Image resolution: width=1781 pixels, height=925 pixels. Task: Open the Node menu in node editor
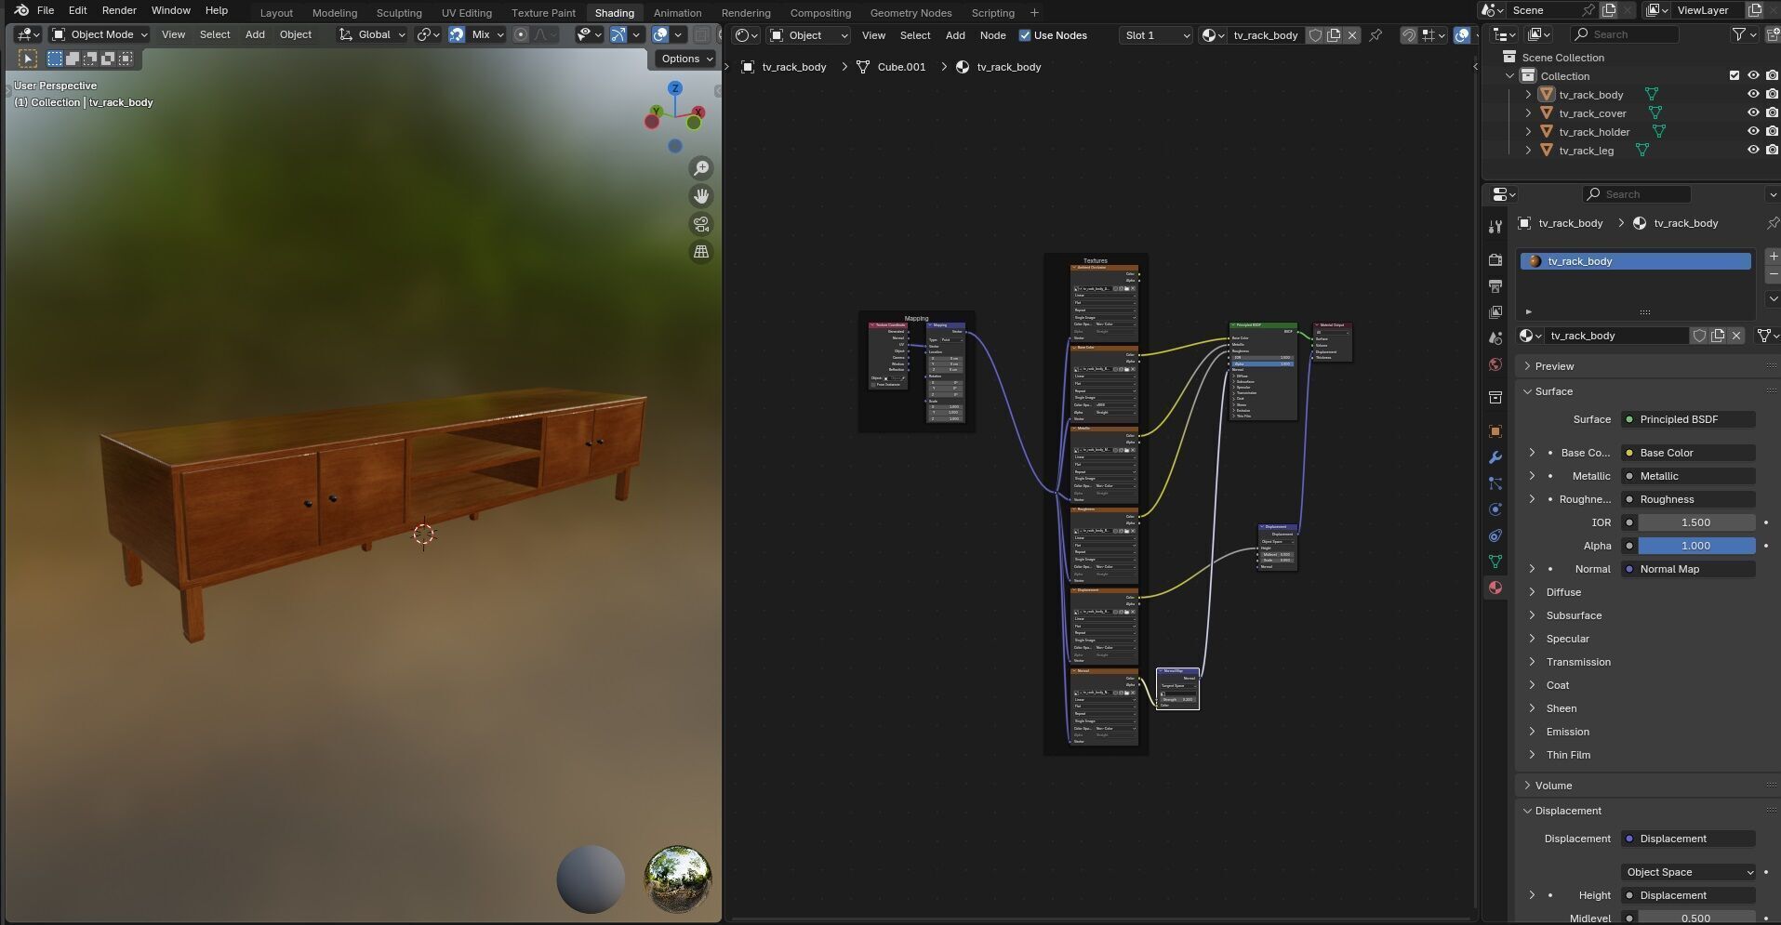point(992,35)
